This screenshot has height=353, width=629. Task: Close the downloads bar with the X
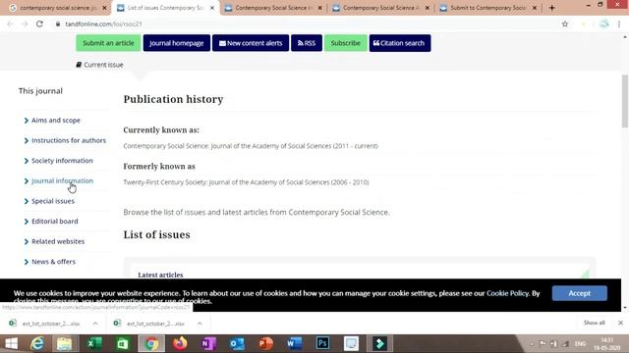click(620, 323)
